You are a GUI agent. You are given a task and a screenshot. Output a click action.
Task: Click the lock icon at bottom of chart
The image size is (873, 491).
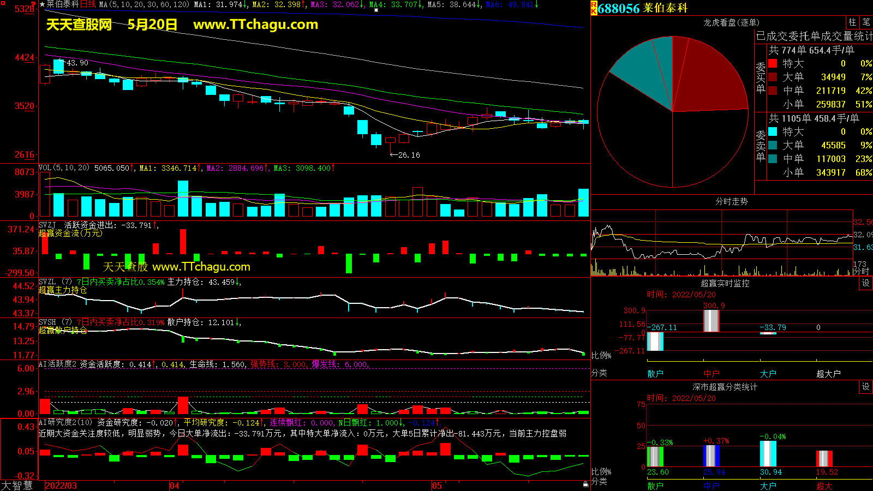click(x=585, y=484)
